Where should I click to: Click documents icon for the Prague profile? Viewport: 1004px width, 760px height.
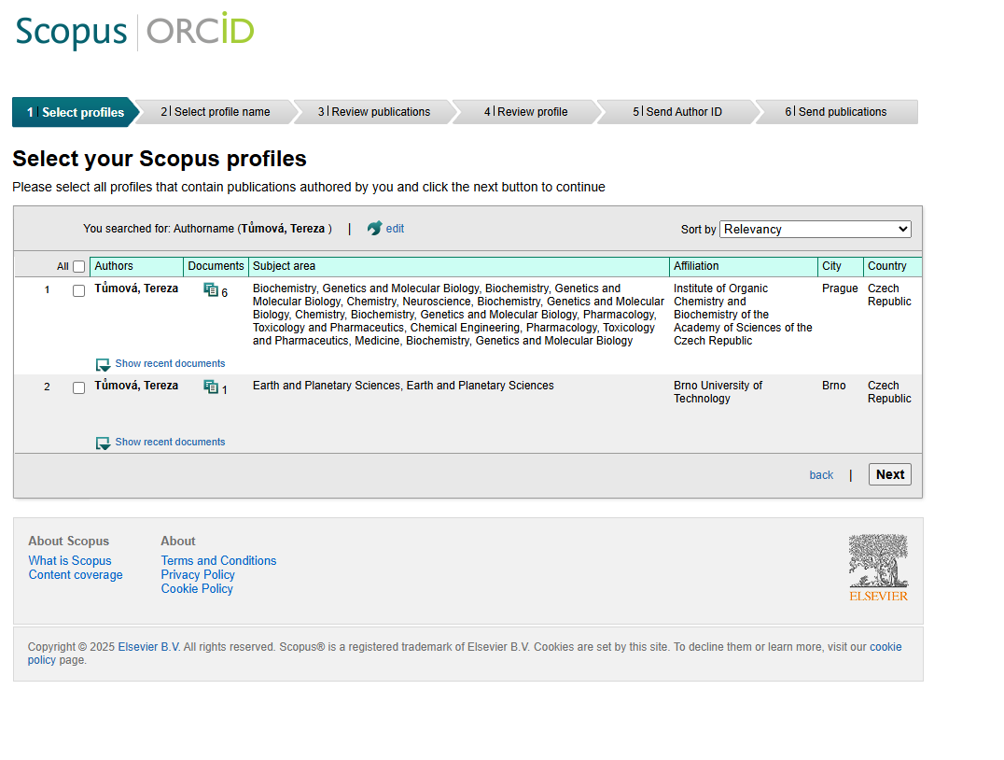point(211,289)
